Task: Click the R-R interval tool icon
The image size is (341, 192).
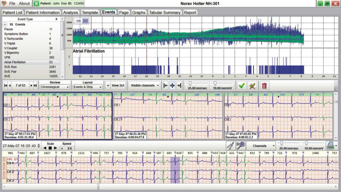Action: pyautogui.click(x=240, y=146)
